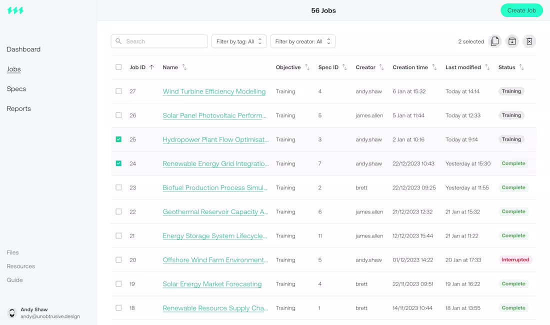Image resolution: width=550 pixels, height=325 pixels.
Task: Open the Filter by creator dropdown
Action: pyautogui.click(x=302, y=41)
